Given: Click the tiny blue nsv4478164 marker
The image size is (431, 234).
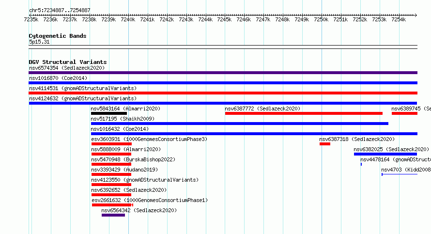Looking at the screenshot, I should click(x=361, y=164).
